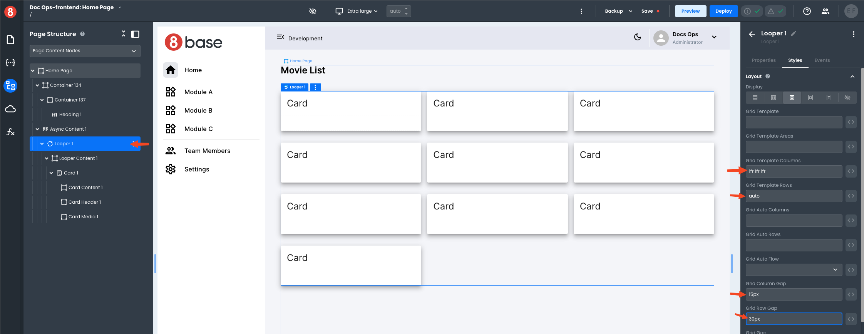
Task: Click the Grid Template Columns input field
Action: [x=794, y=171]
